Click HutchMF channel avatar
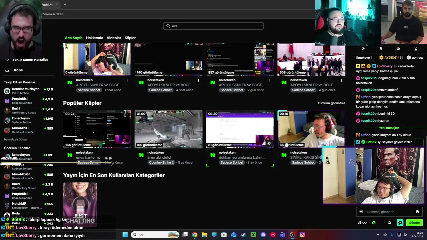Viewport: 427px width, 240px height. (x=7, y=206)
